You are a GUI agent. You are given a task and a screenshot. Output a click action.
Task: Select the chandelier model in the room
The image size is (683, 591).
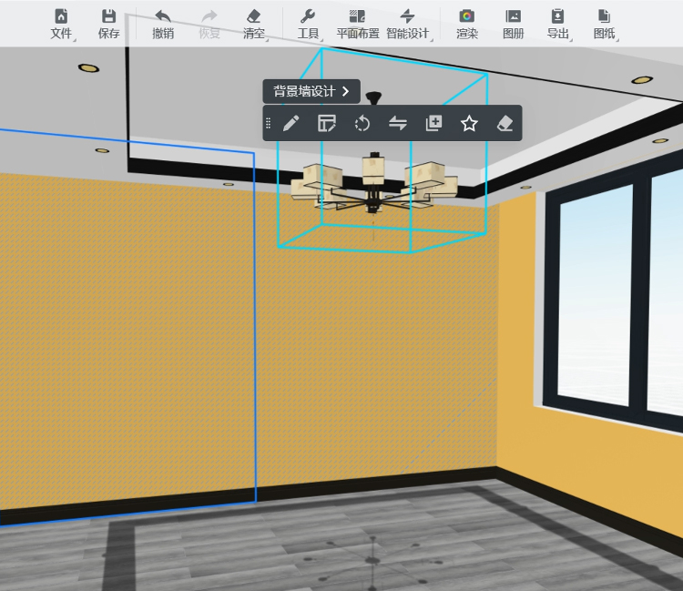373,183
